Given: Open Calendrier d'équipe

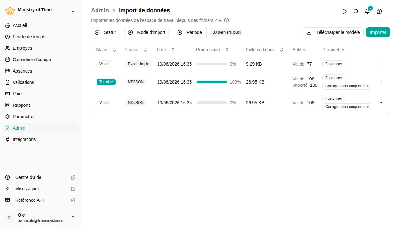Looking at the screenshot, I should click(x=40, y=60).
